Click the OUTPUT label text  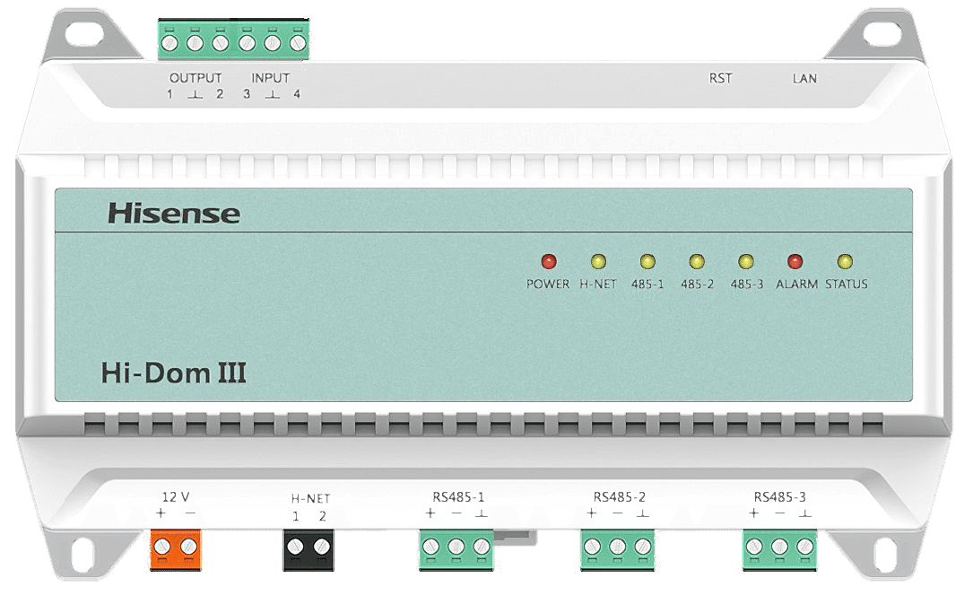click(195, 78)
